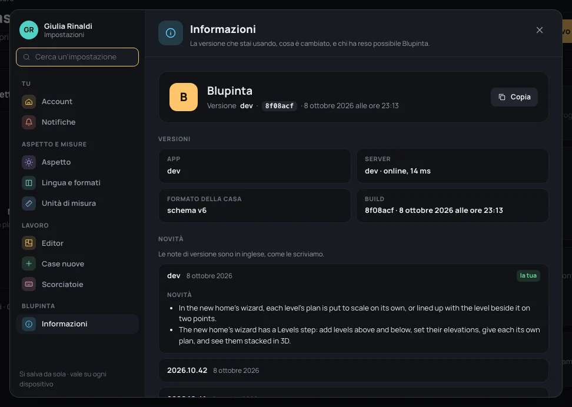Open Account settings
The image size is (572, 407).
coord(77,102)
